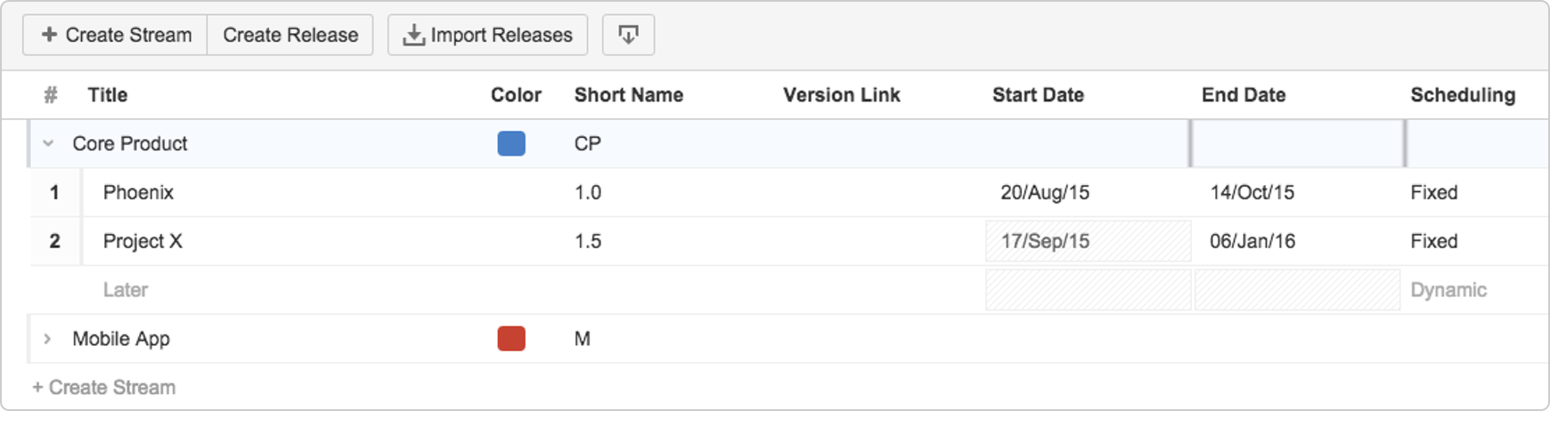Click the export icon button in toolbar
Screen dimensions: 1550x427
point(628,35)
